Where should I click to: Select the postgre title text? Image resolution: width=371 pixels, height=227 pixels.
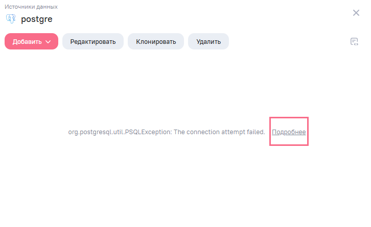pyautogui.click(x=37, y=19)
